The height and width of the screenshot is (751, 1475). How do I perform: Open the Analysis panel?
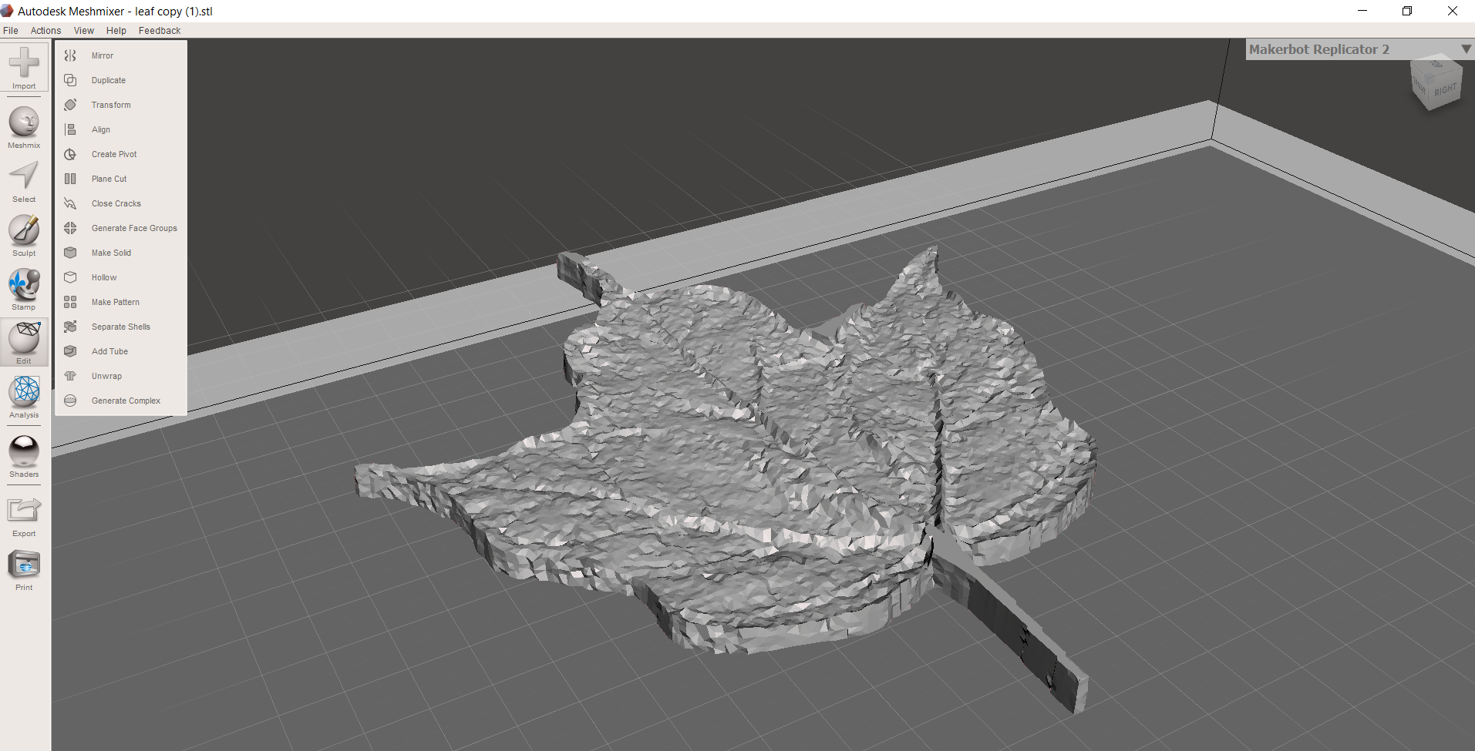[x=23, y=394]
